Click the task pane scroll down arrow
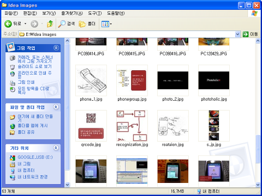Image resolution: width=262 pixels, height=196 pixels. (x=67, y=185)
